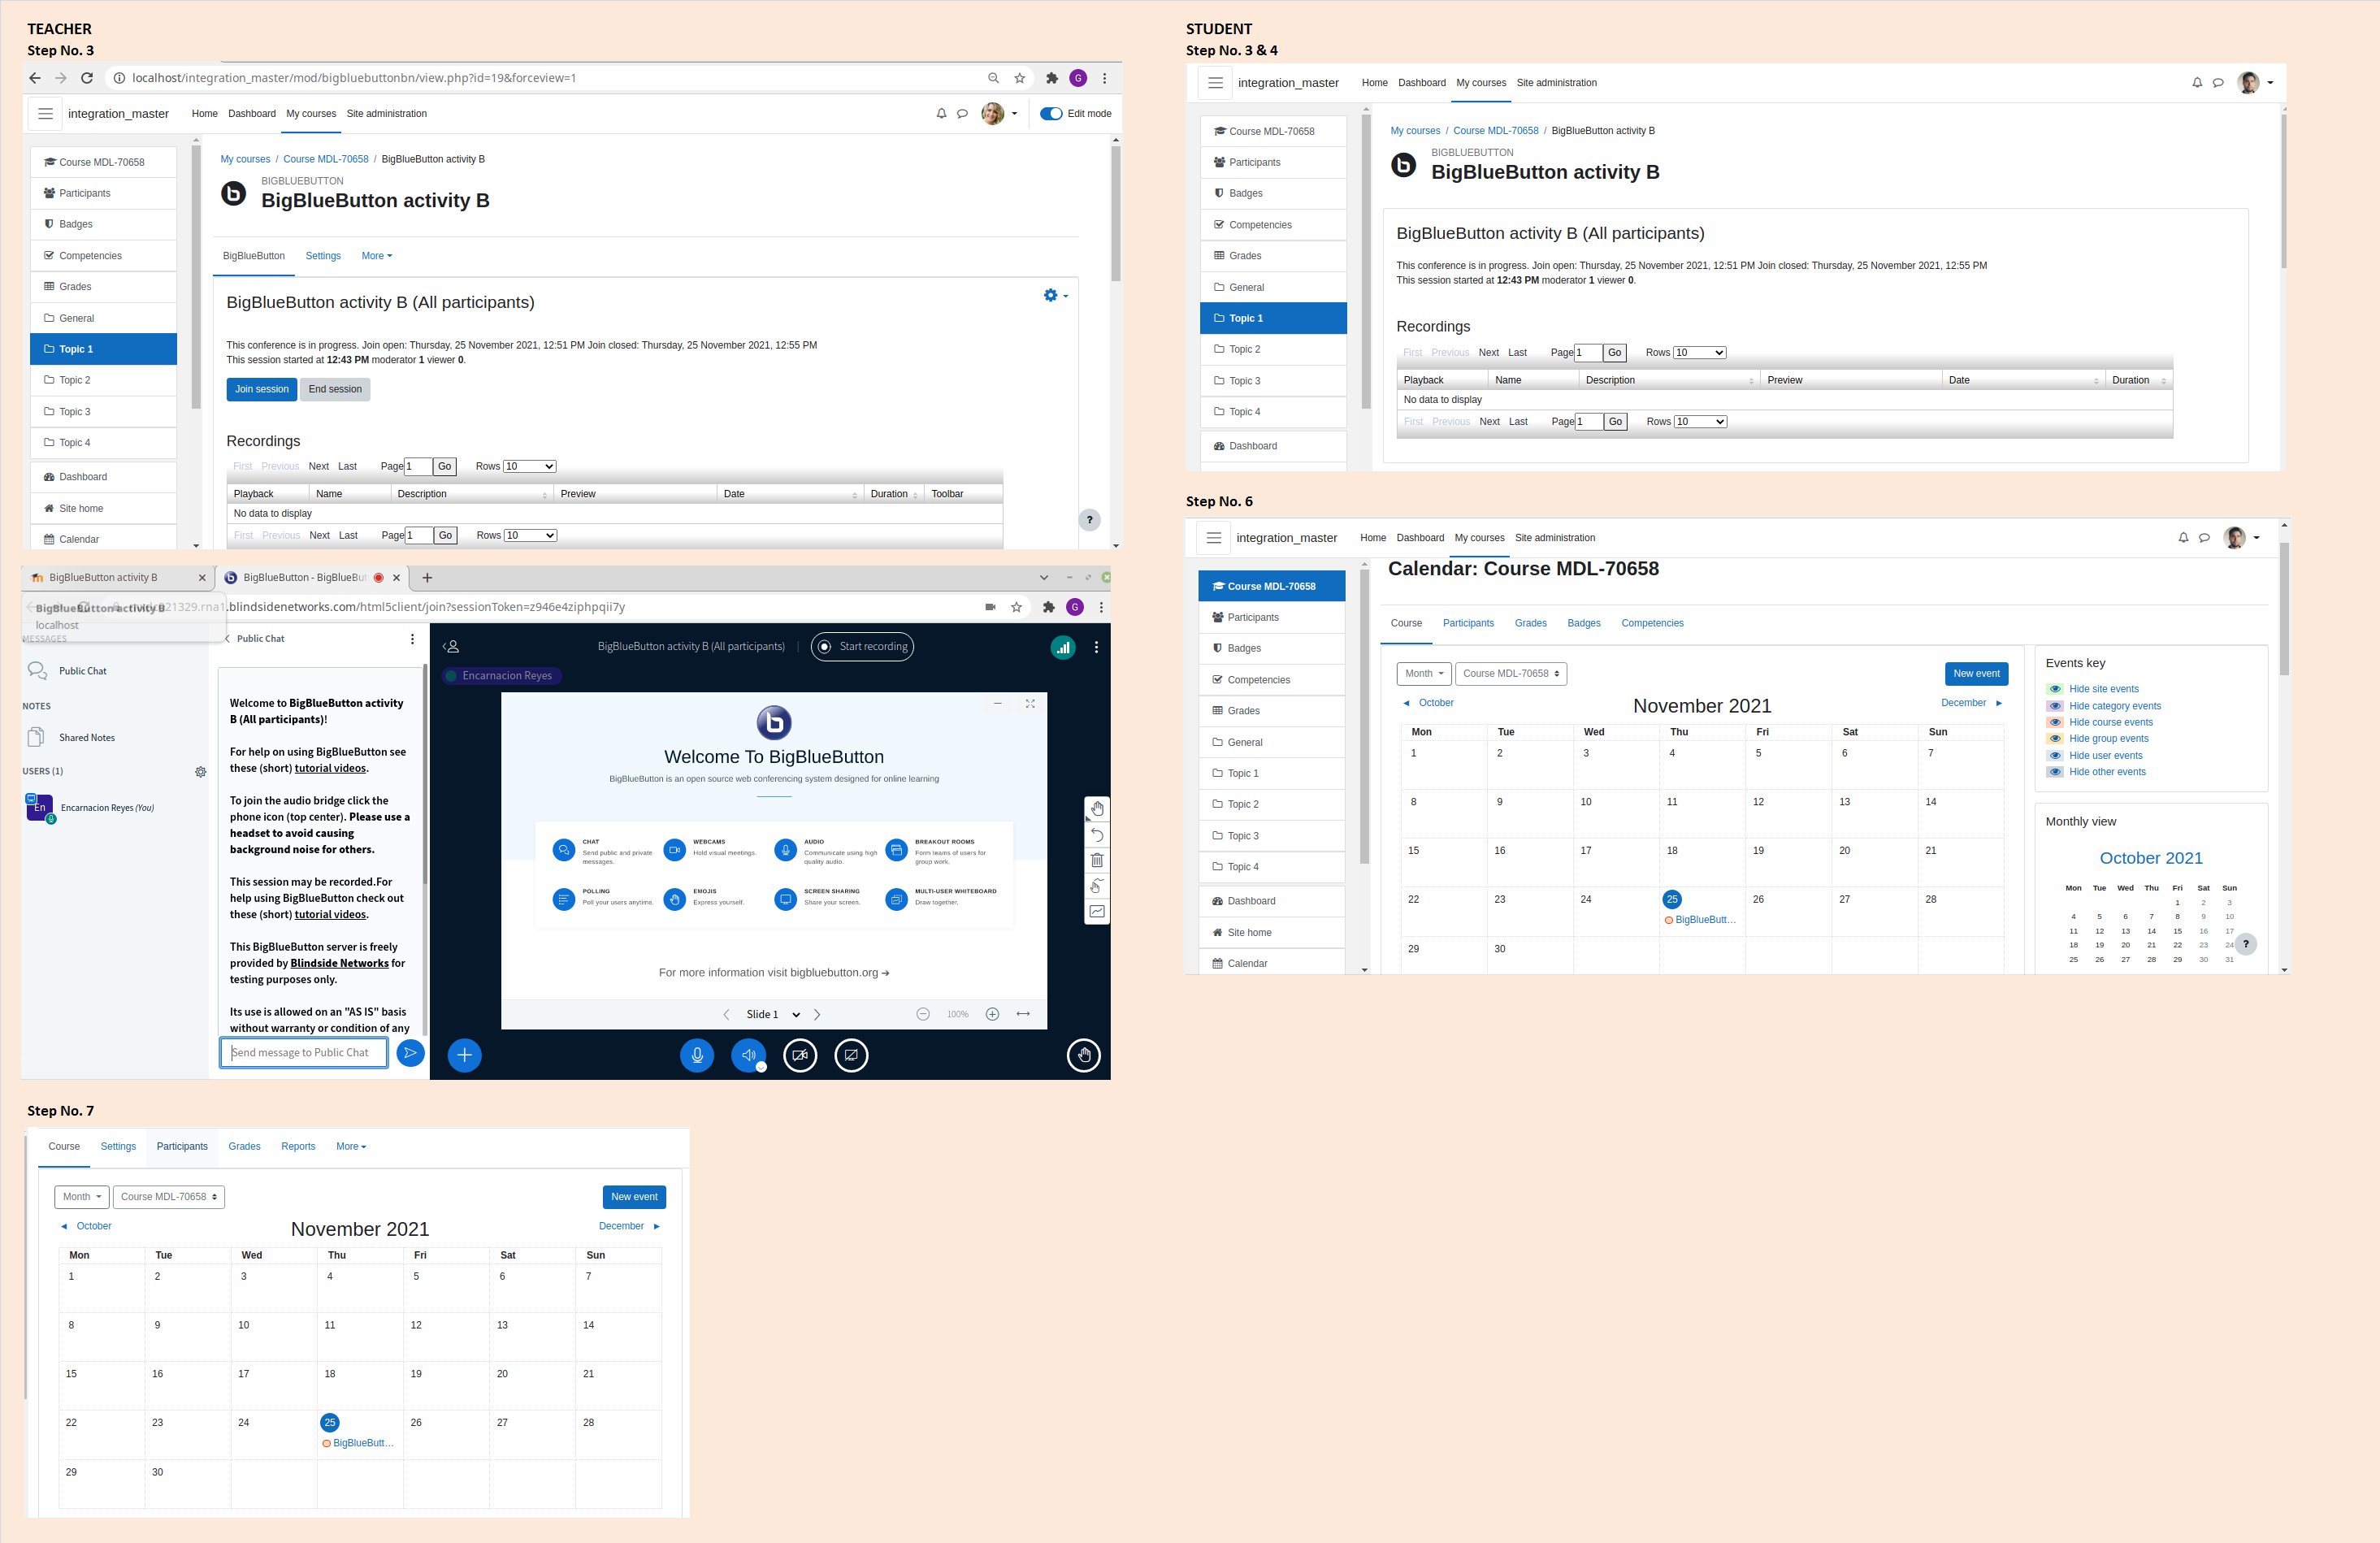The height and width of the screenshot is (1543, 2380).
Task: Expand the More tab dropdown in Teacher Step 3
Action: pos(377,256)
